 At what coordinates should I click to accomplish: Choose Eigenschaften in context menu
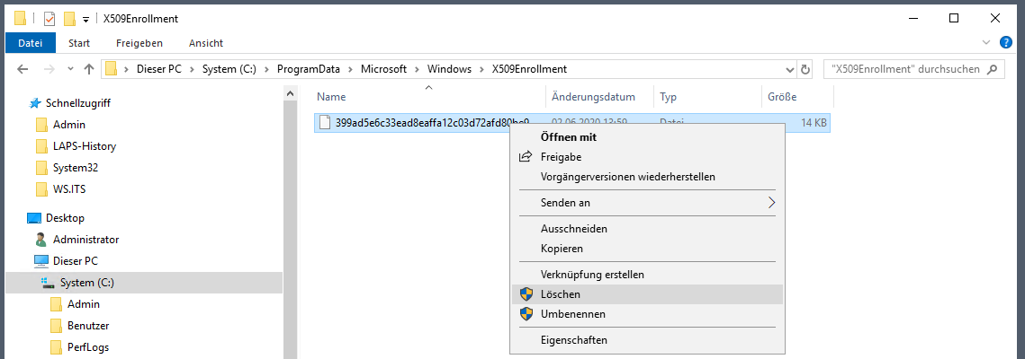pos(646,340)
